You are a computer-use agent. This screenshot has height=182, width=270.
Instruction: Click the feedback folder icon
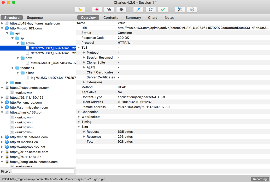click(x=17, y=68)
